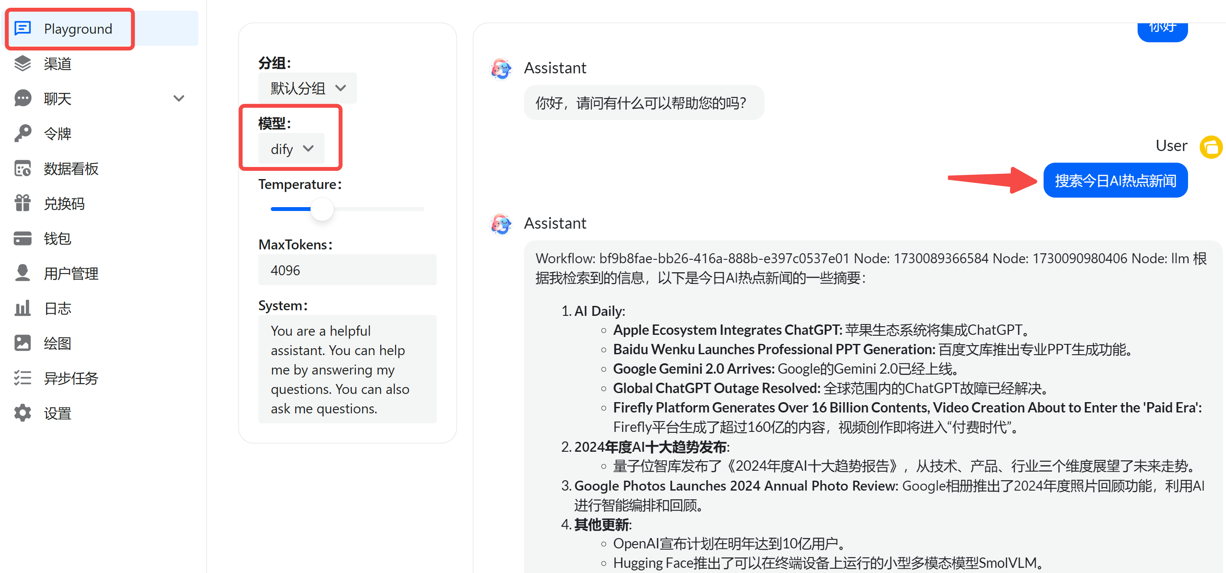This screenshot has width=1226, height=573.
Task: Click the 绘图 image icon
Action: click(x=22, y=343)
